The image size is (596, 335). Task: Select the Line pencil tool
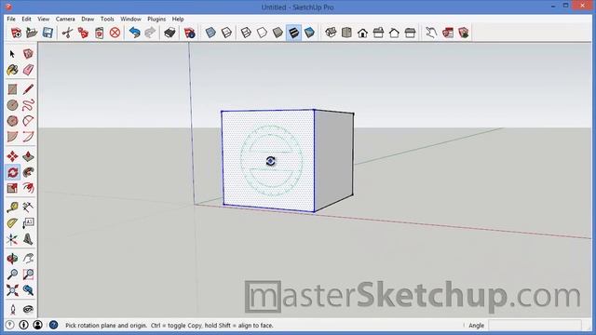(28, 89)
